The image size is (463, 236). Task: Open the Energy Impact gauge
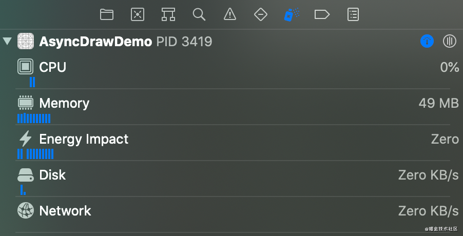[84, 139]
